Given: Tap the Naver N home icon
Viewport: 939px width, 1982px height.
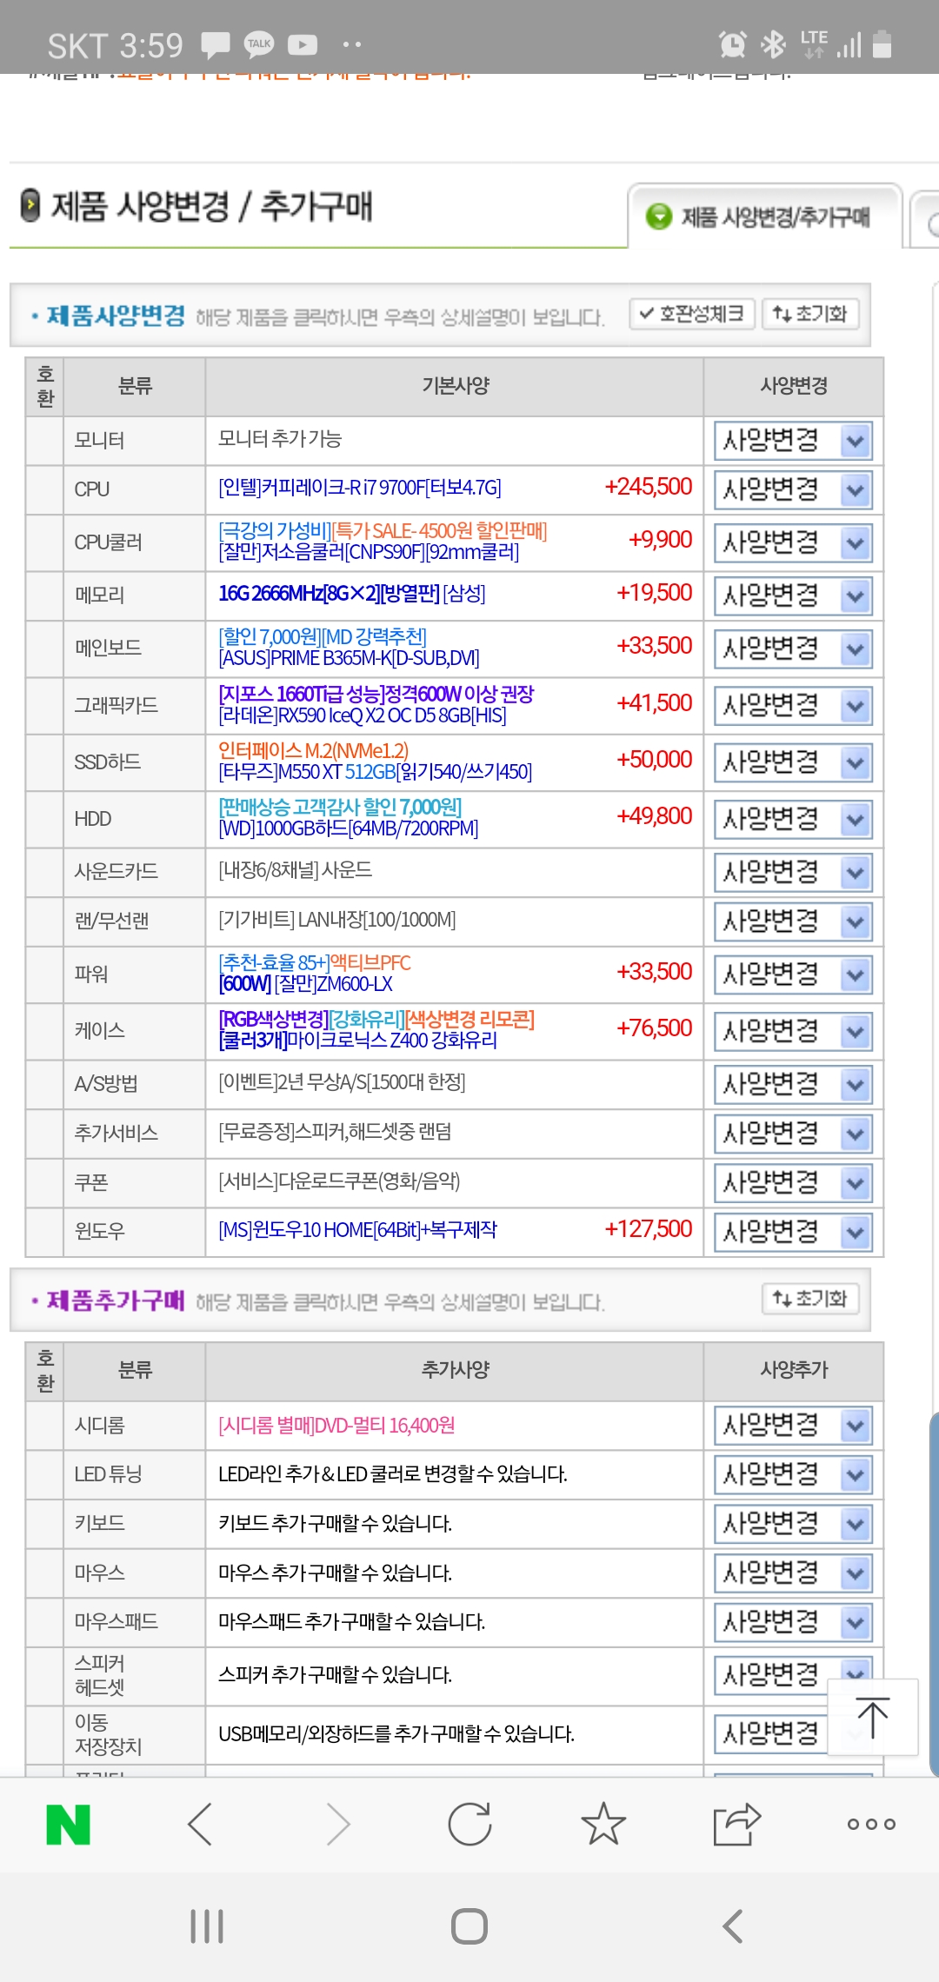Looking at the screenshot, I should [68, 1824].
